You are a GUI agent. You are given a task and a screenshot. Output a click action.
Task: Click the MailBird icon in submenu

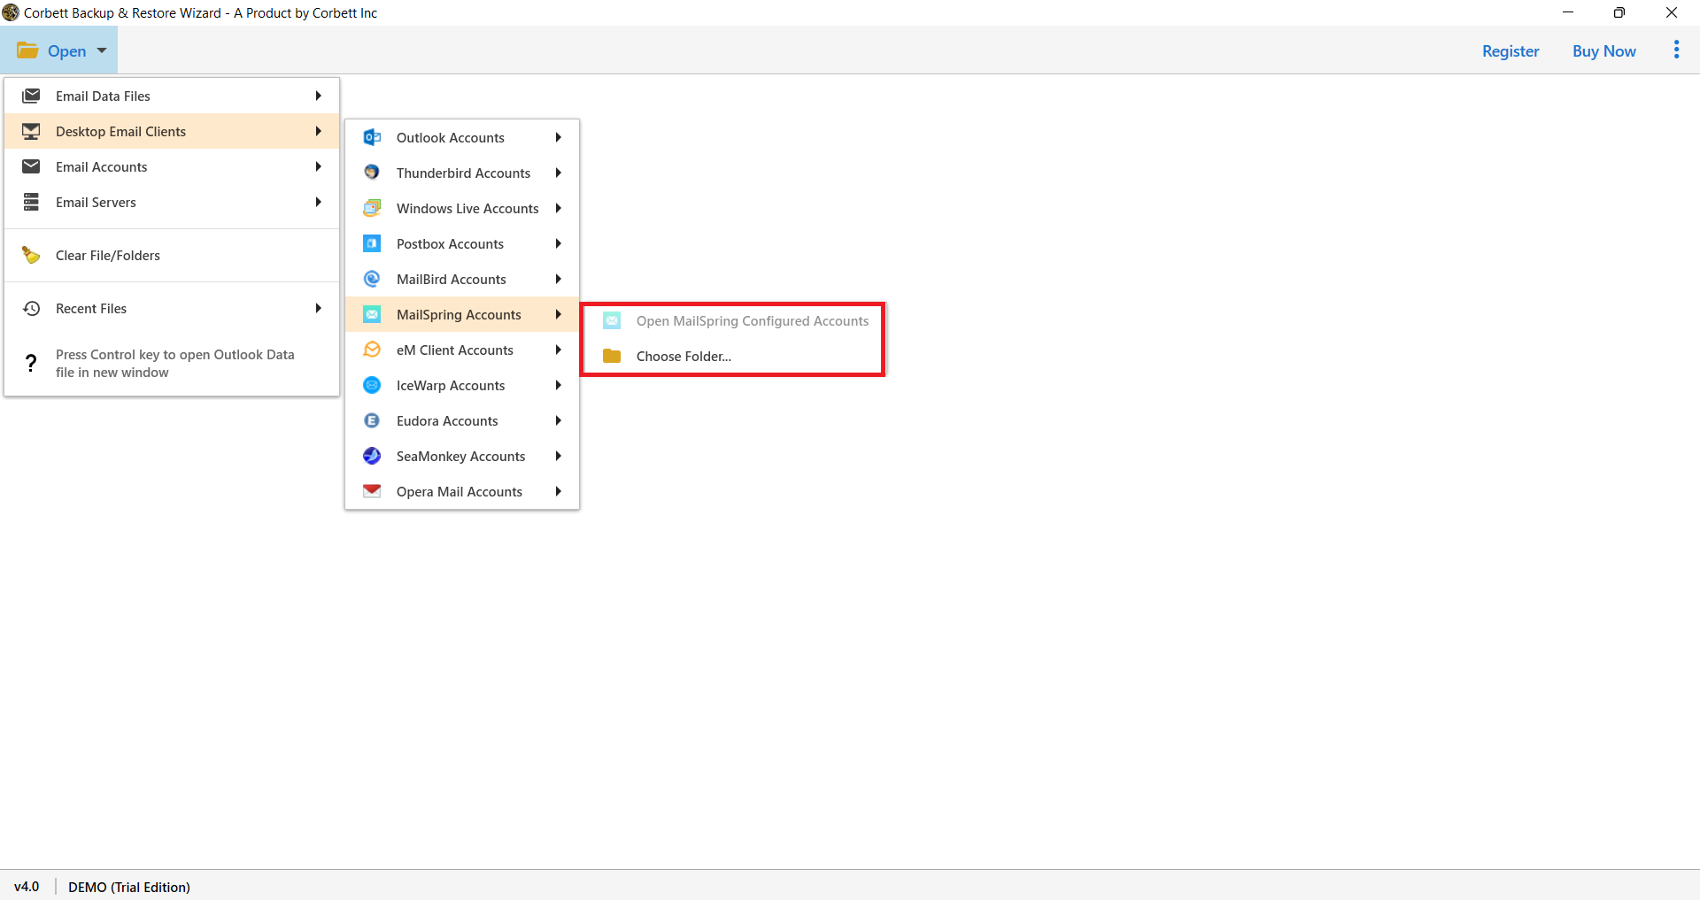coord(372,279)
